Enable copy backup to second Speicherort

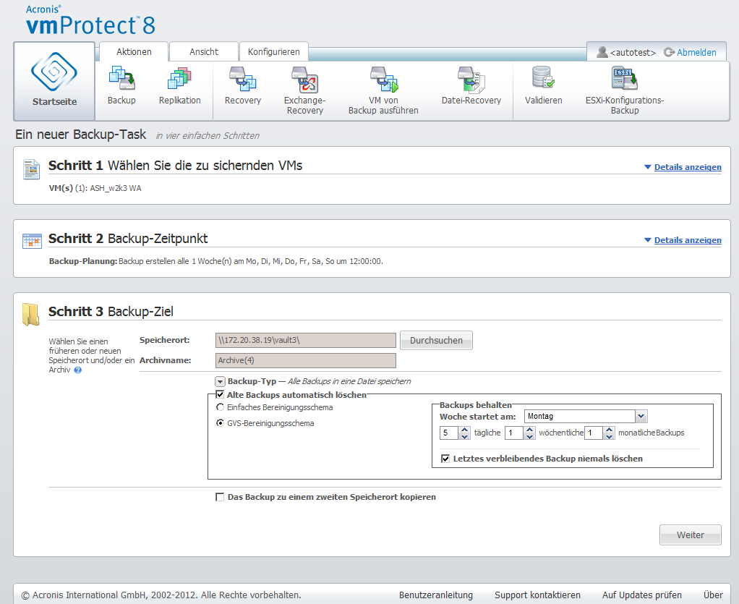220,497
